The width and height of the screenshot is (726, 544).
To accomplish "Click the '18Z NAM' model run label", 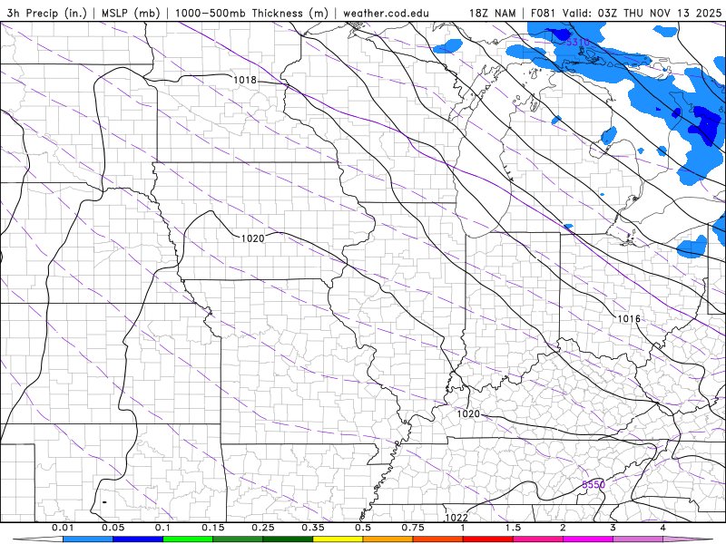I will click(493, 13).
